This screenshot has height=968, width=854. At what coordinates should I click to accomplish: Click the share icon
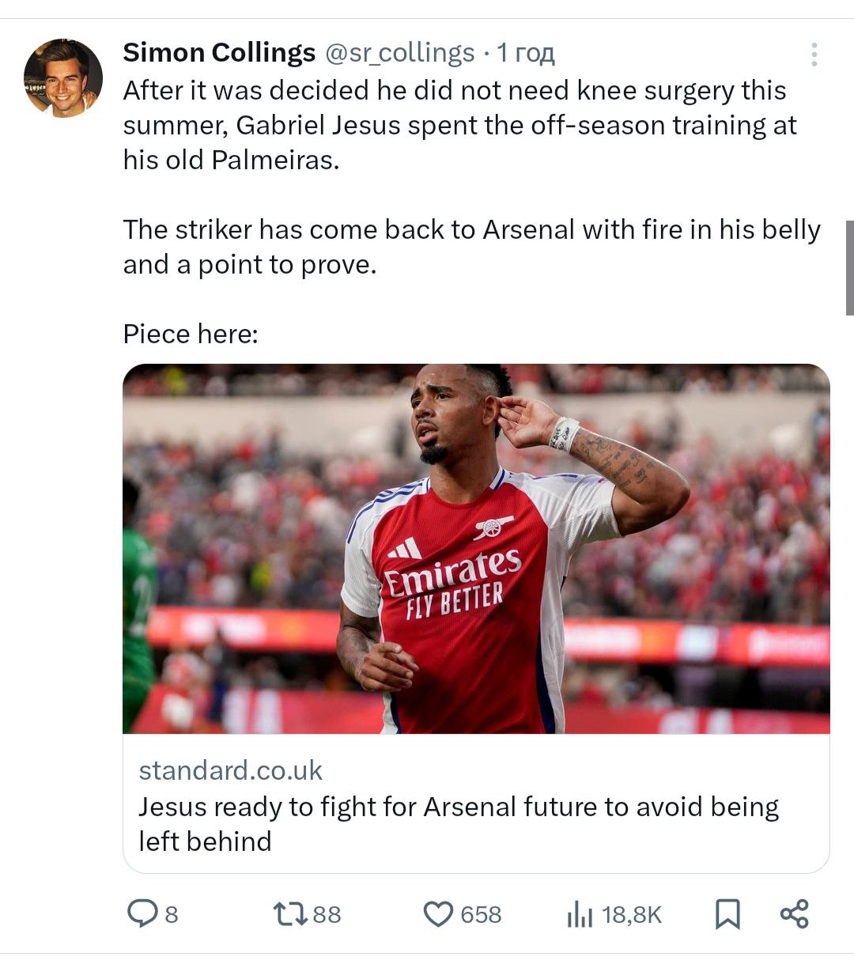point(794,914)
